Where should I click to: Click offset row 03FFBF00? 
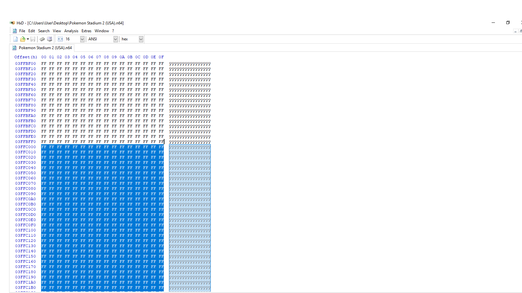pos(25,63)
